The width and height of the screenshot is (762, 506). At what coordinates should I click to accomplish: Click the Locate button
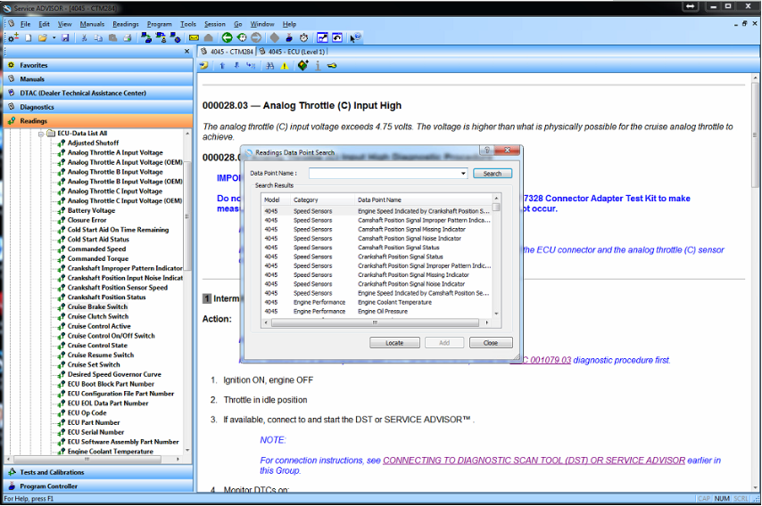point(394,343)
